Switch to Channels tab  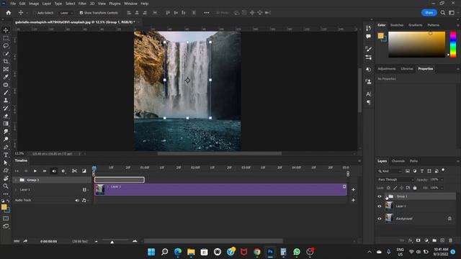(x=398, y=161)
